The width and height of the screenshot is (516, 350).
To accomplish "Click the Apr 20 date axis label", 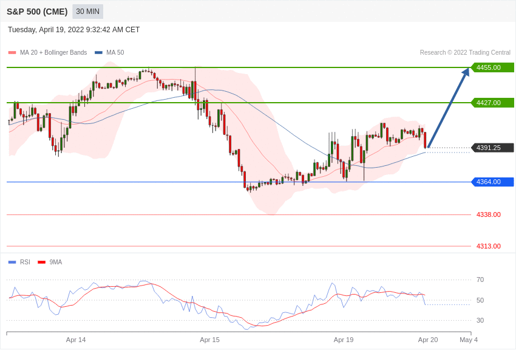I will [x=428, y=340].
